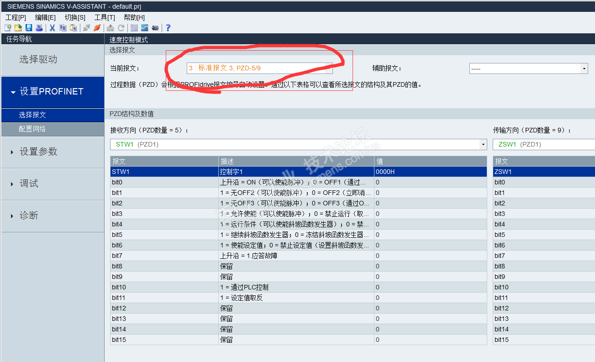Select the 配置网络 navigation sub-item
The width and height of the screenshot is (595, 362).
click(53, 129)
